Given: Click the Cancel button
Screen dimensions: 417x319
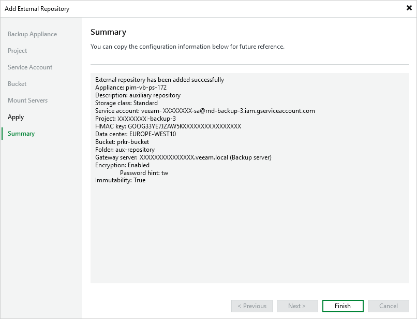Looking at the screenshot, I should coord(388,306).
